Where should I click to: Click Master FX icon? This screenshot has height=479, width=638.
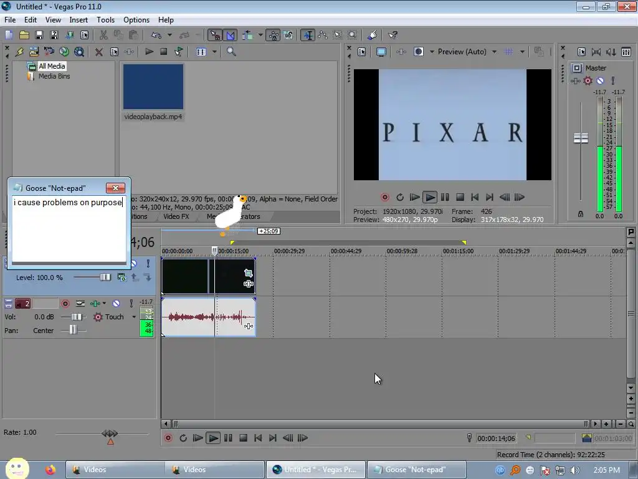tap(575, 80)
